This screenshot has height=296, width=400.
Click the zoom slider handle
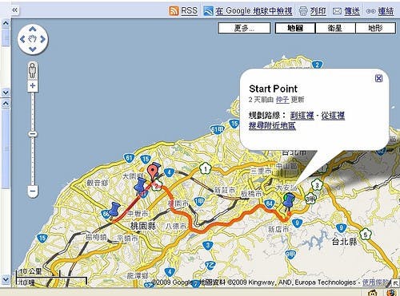pyautogui.click(x=33, y=134)
